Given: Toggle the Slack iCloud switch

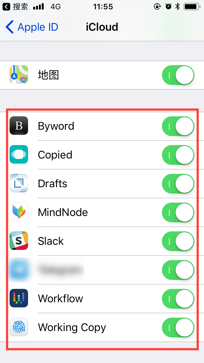Looking at the screenshot, I should (x=178, y=241).
